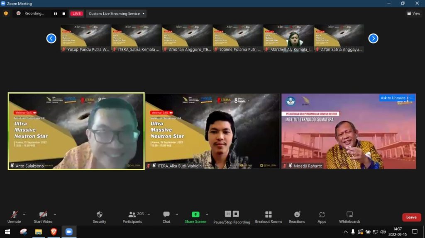Viewport: 425px width, 238px height.
Task: Click Ask to Unmute on Moedji's tile
Action: pos(393,98)
